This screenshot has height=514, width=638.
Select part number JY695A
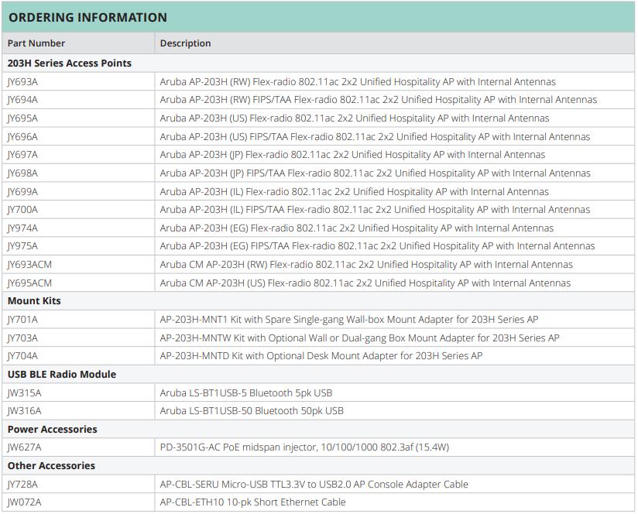pos(22,118)
